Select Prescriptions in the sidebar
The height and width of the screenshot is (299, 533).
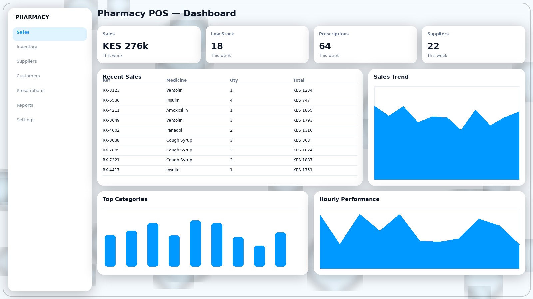[x=31, y=91]
